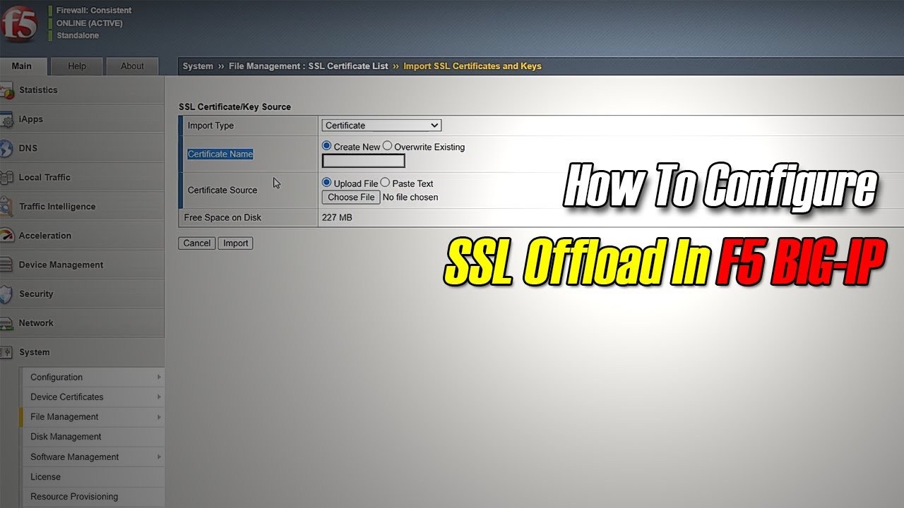Viewport: 904px width, 508px height.
Task: Expand the Configuration submenu arrow
Action: [x=159, y=377]
